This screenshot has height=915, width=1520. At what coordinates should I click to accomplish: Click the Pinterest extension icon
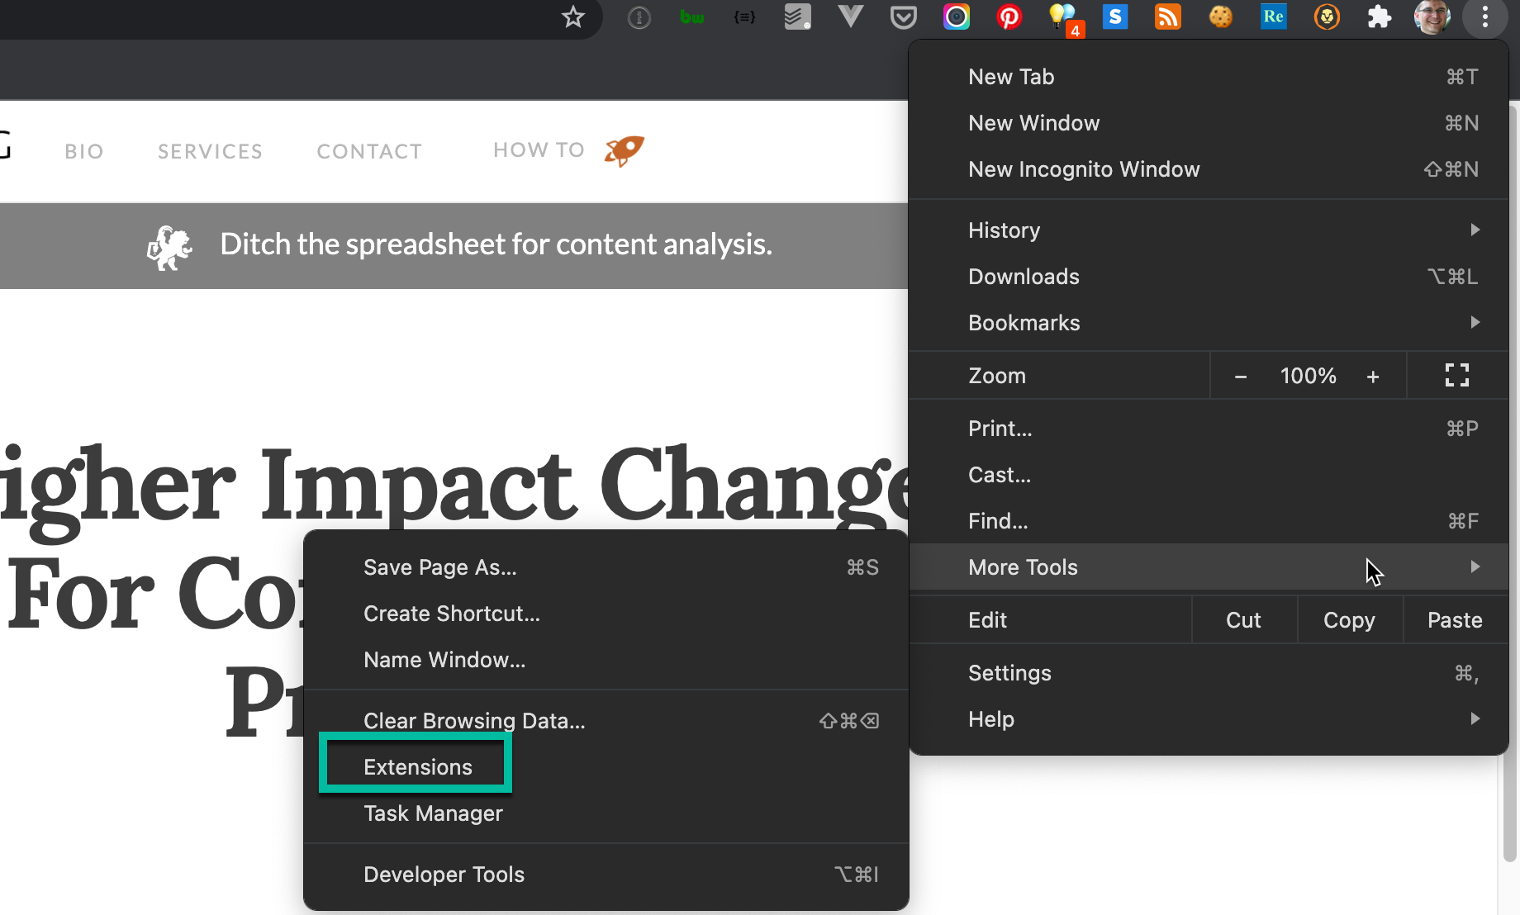click(x=1009, y=17)
